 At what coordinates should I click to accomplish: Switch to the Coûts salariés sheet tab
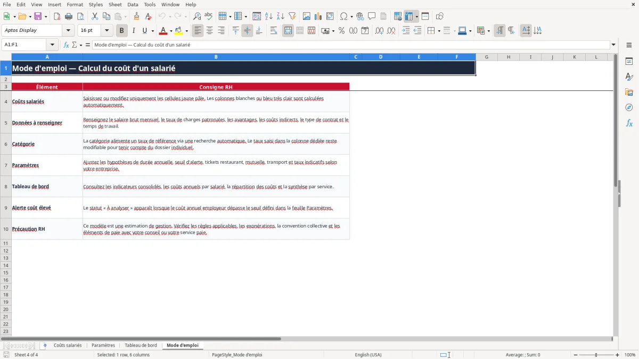[68, 345]
